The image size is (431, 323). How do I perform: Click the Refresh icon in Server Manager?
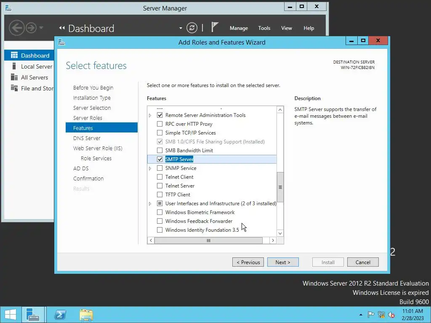point(192,28)
